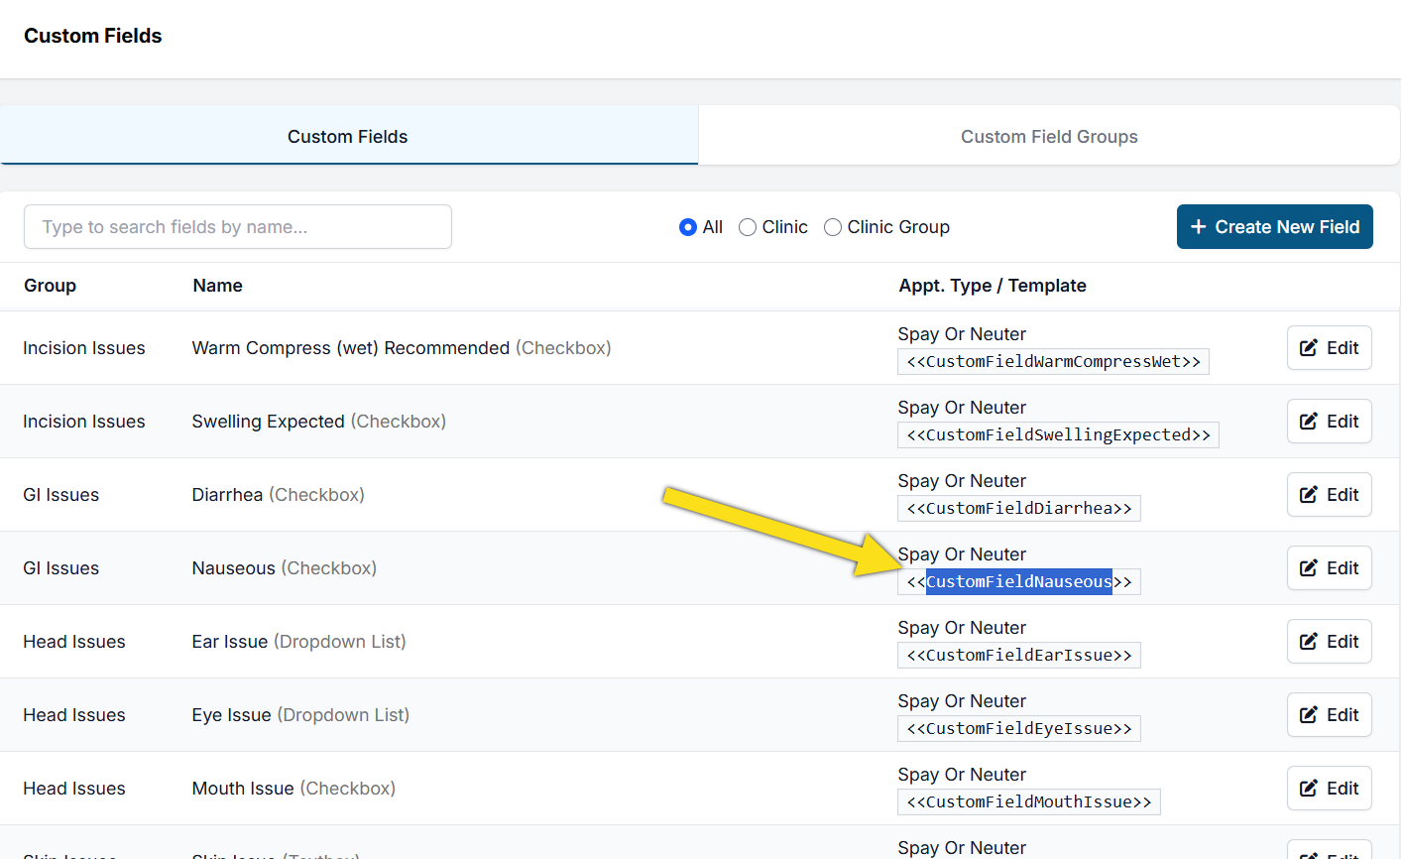This screenshot has height=859, width=1403.
Task: Click the CustomFieldNauseous template tag
Action: (1019, 582)
